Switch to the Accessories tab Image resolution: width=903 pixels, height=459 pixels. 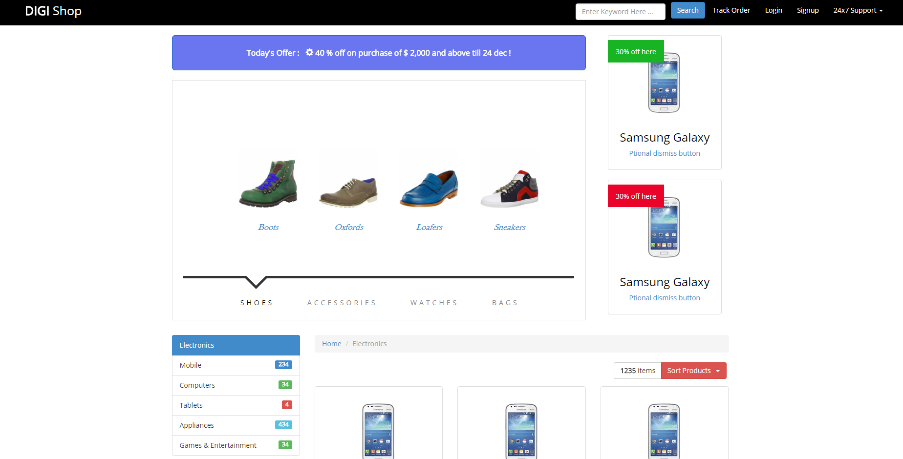point(342,303)
